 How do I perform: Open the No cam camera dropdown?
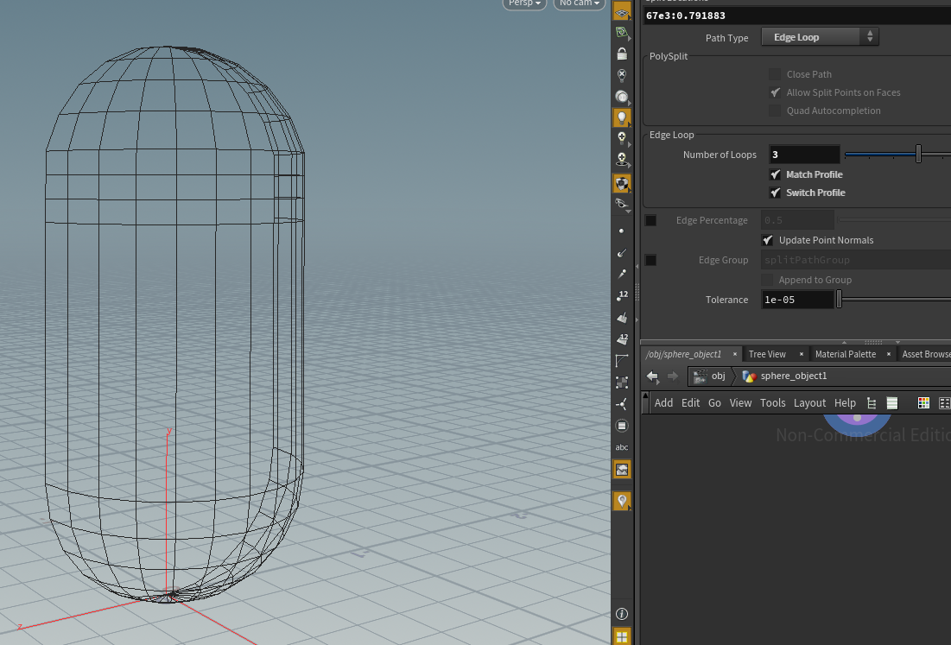point(578,3)
